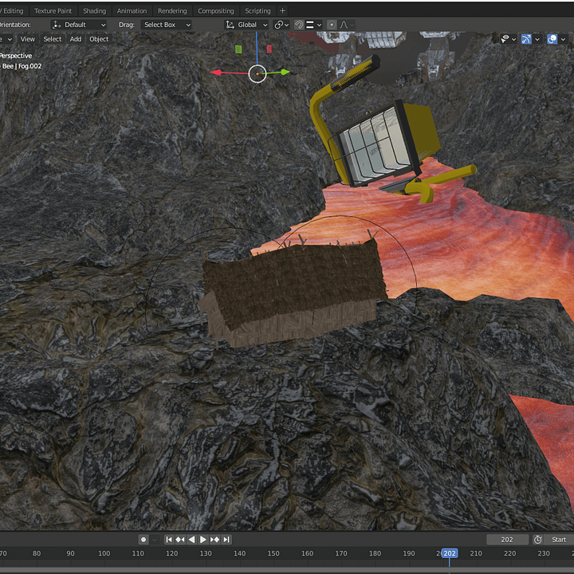Screen dimensions: 574x574
Task: Click frame 150 on the timeline ruler
Action: [x=273, y=553]
